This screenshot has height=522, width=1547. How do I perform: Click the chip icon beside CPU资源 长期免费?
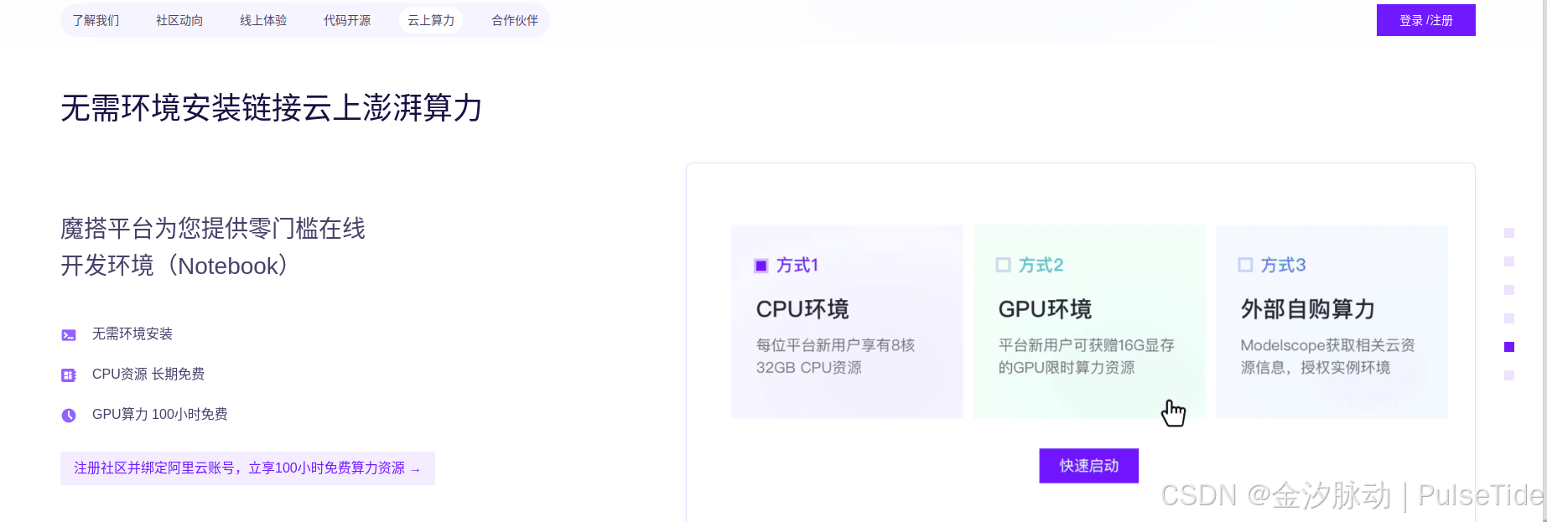tap(69, 375)
